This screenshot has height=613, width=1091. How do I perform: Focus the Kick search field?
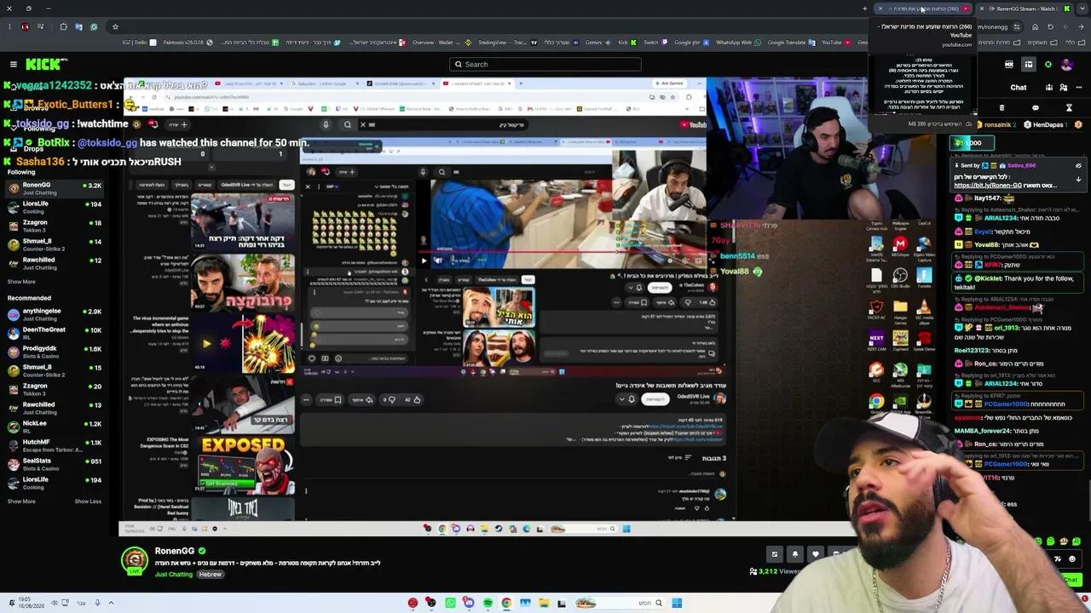pos(545,64)
